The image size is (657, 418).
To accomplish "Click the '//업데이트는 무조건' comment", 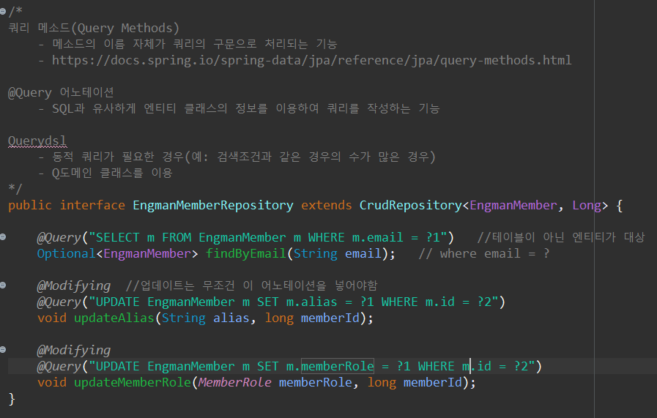I will point(251,285).
